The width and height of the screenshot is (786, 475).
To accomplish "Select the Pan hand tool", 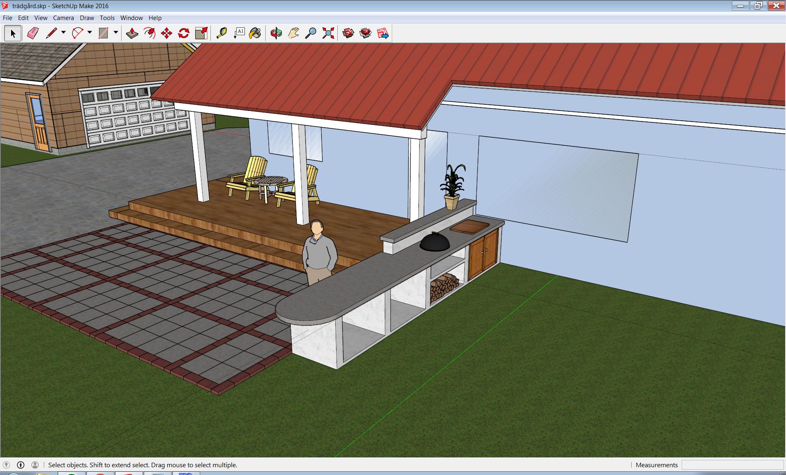I will tap(294, 33).
